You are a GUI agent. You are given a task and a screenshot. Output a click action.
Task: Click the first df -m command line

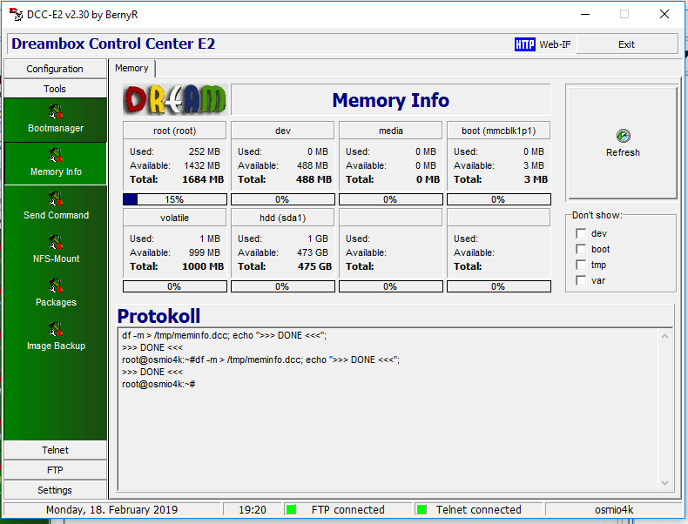click(224, 335)
